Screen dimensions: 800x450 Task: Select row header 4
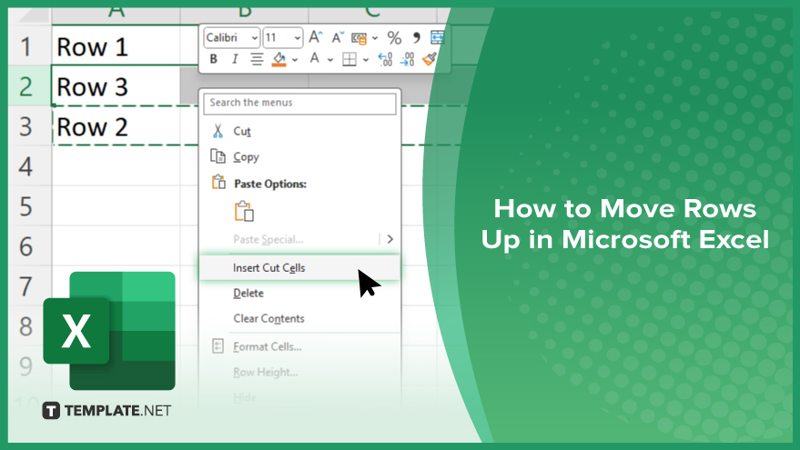26,166
